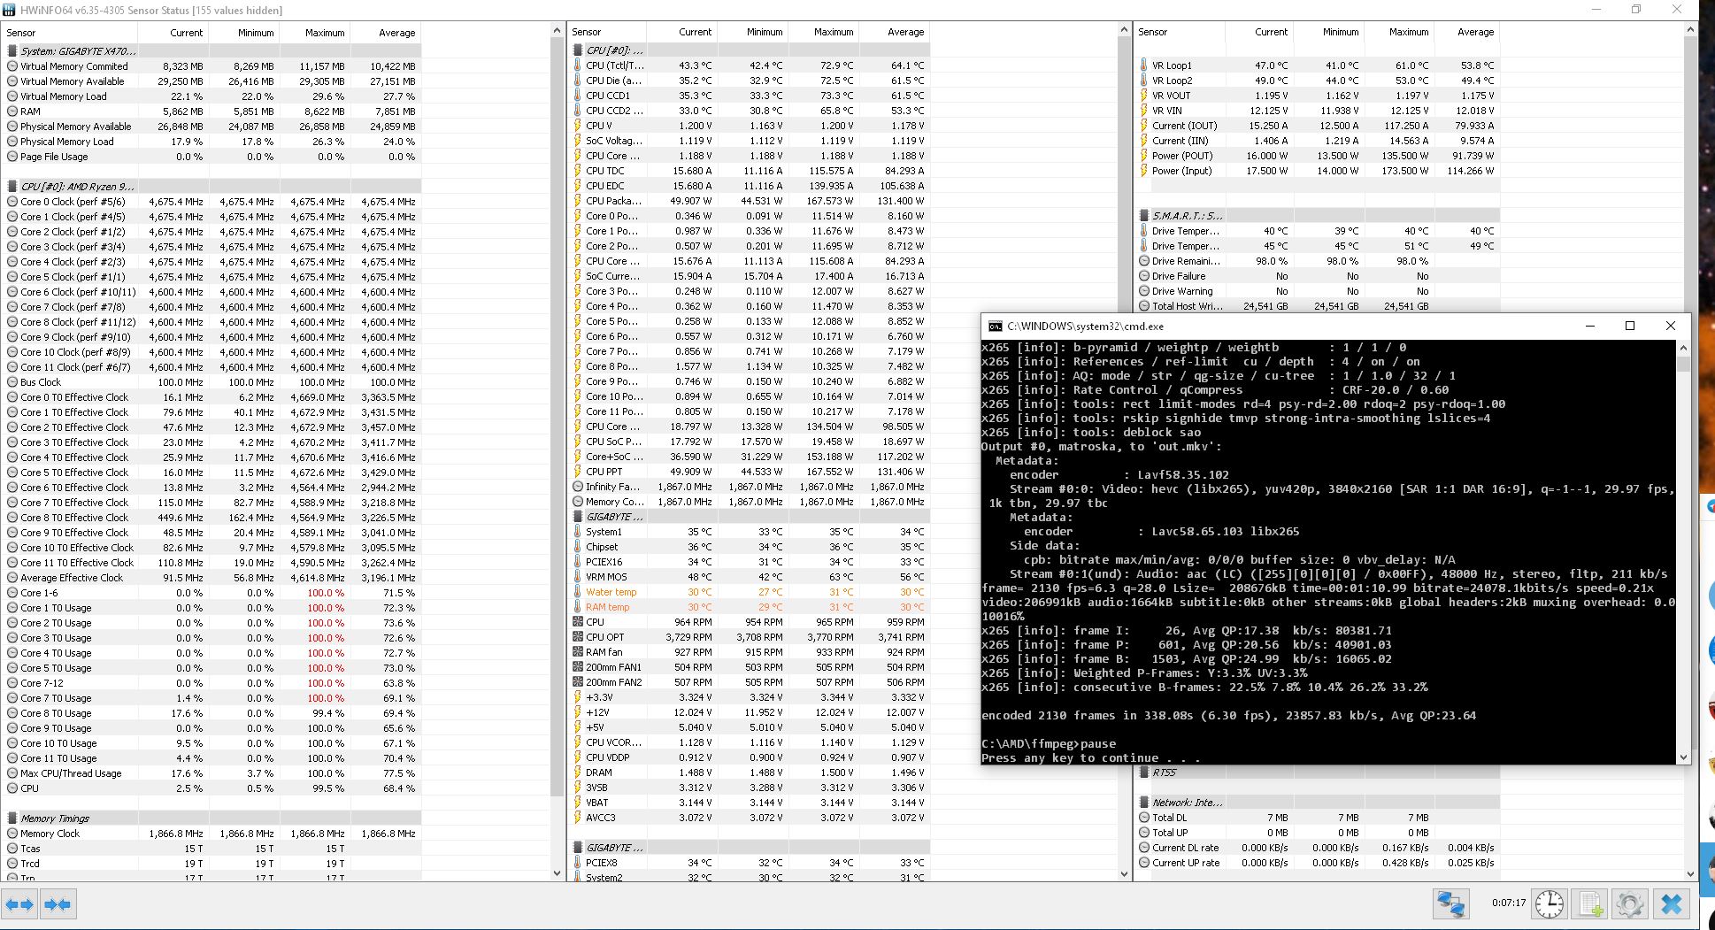Viewport: 1715px width, 930px height.
Task: Select the 'Max CPU/Thread Usage' row
Action: point(212,773)
